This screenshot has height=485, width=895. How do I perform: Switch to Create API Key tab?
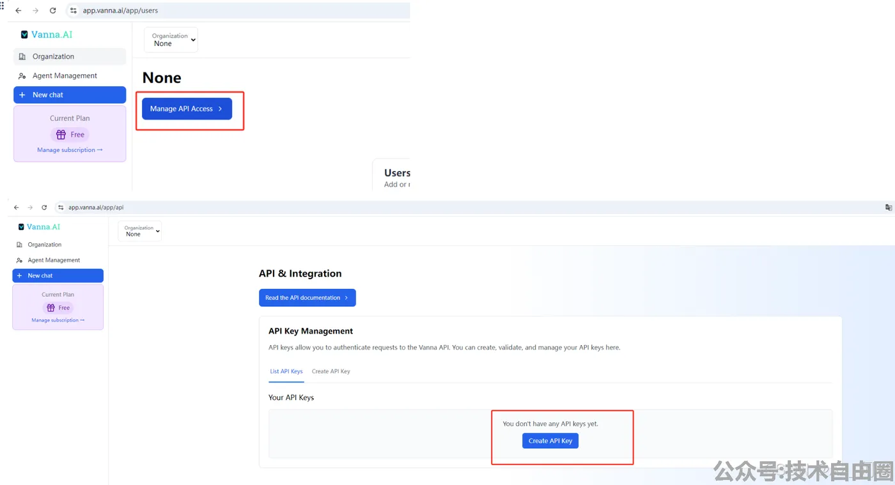(x=331, y=371)
